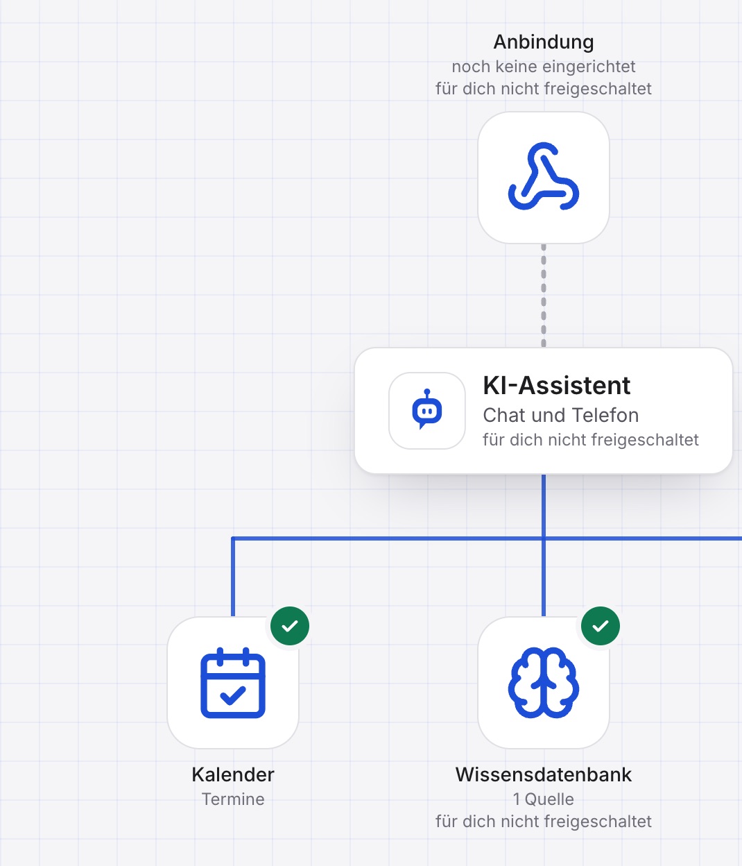742x866 pixels.
Task: Click the green checkmark badge on Kalender
Action: coord(290,626)
